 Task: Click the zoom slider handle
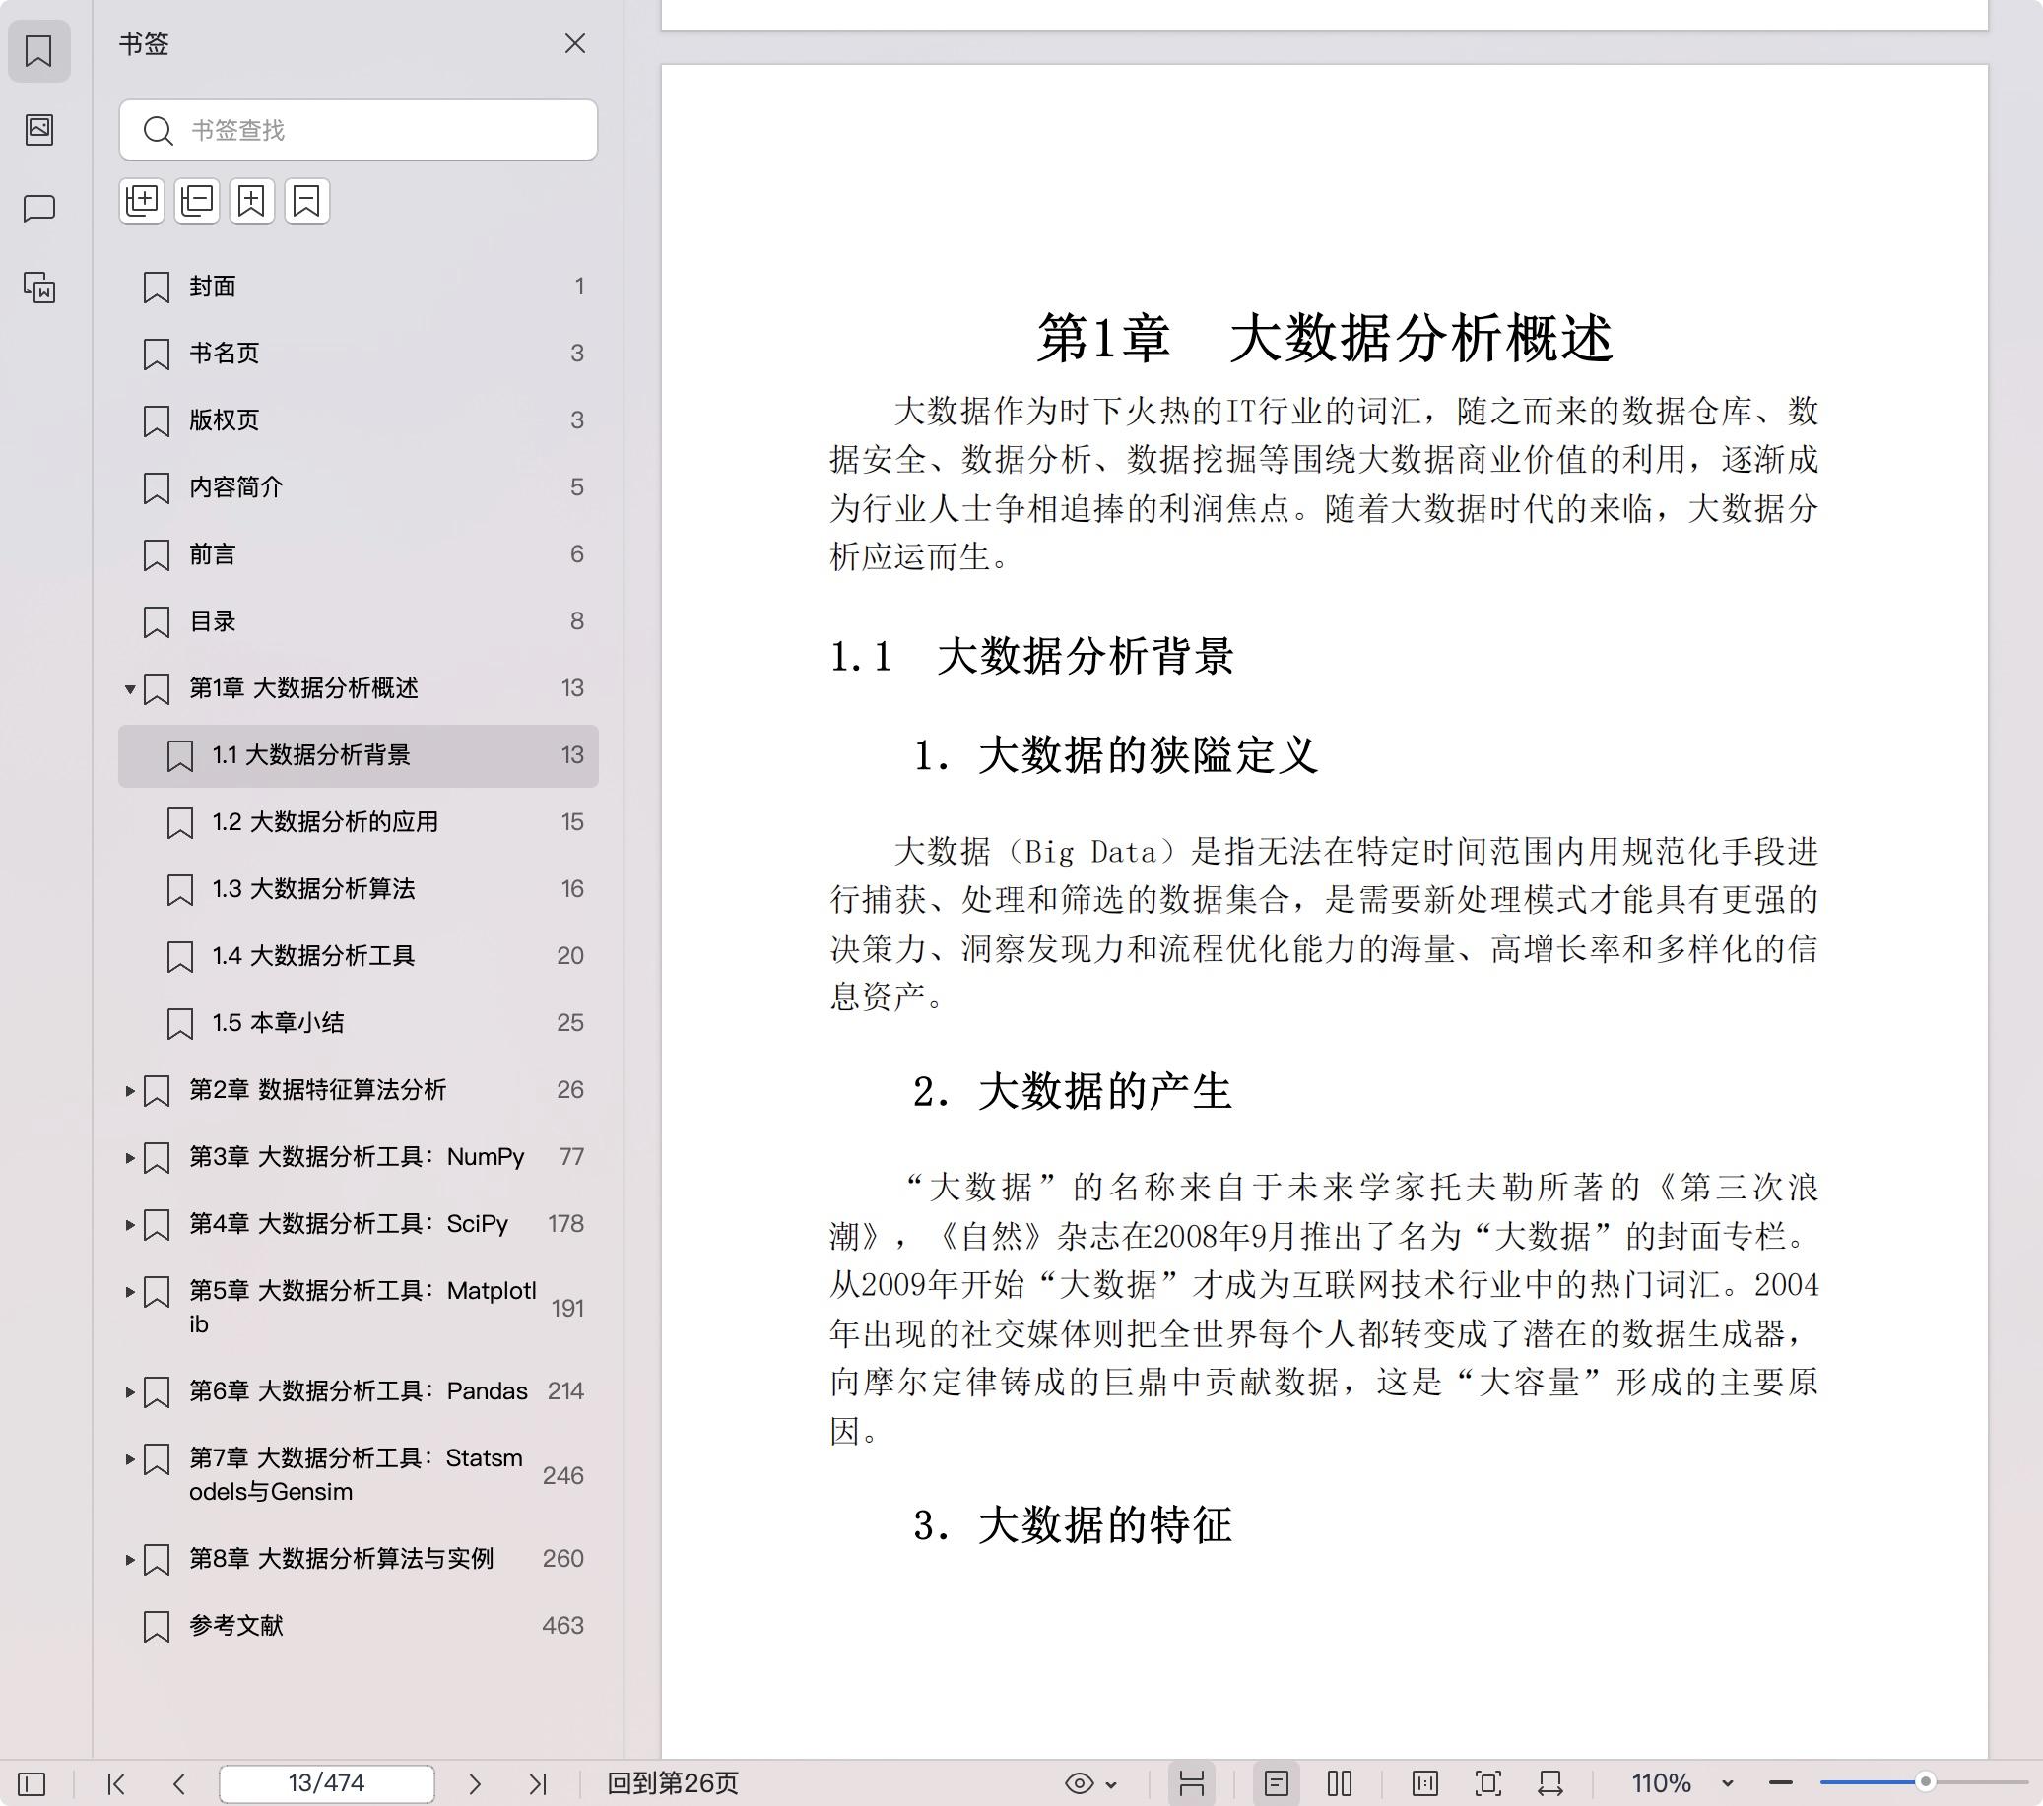[1925, 1782]
